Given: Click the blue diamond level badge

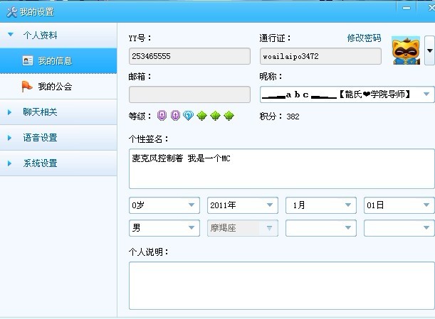Looking at the screenshot, I should [189, 116].
